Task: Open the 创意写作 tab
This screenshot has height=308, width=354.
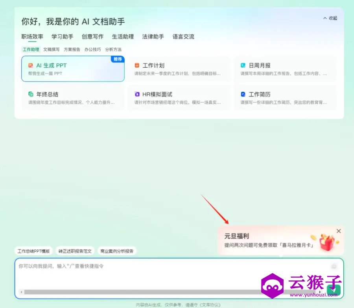Action: (92, 37)
